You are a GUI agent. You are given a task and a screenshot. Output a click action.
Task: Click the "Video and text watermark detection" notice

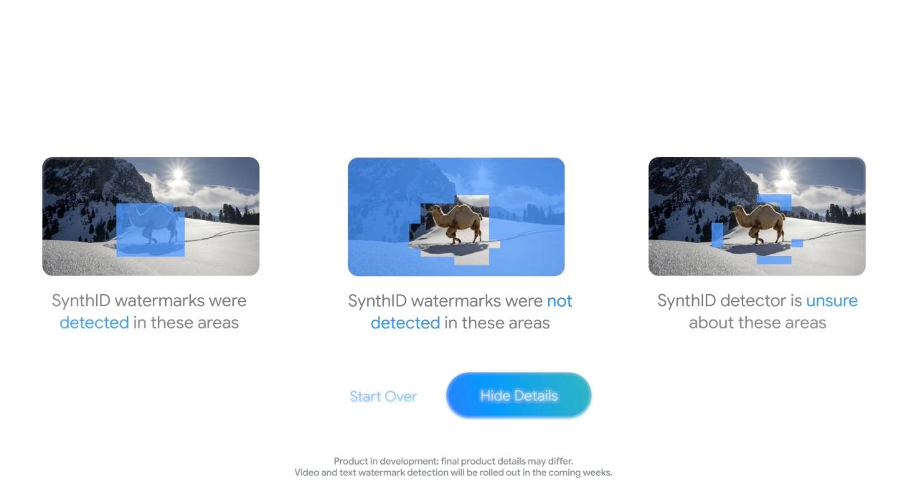pos(453,472)
